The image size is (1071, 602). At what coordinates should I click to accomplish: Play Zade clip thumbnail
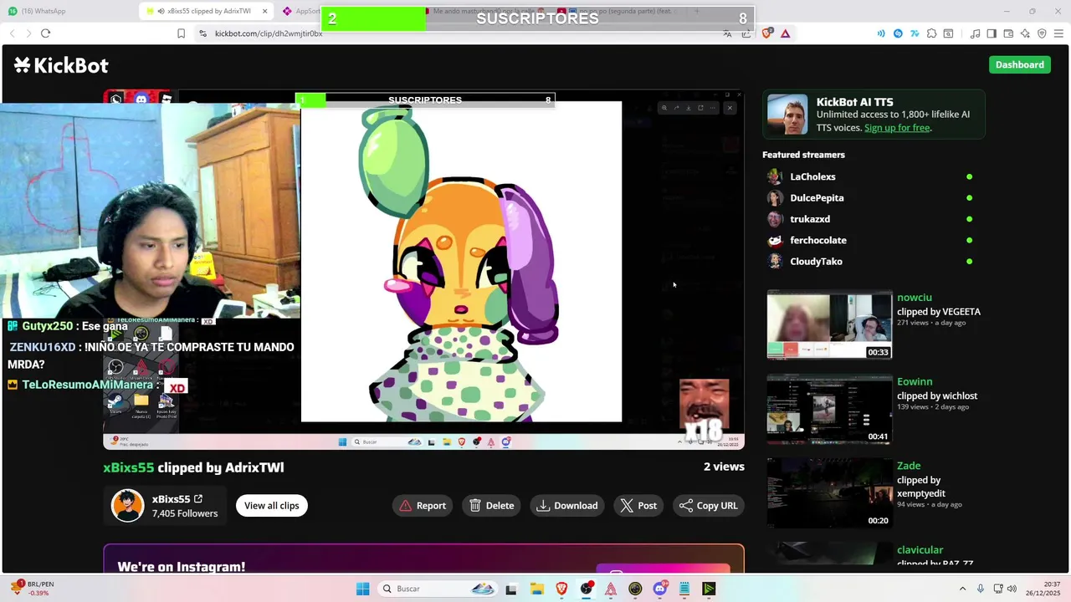pyautogui.click(x=829, y=493)
